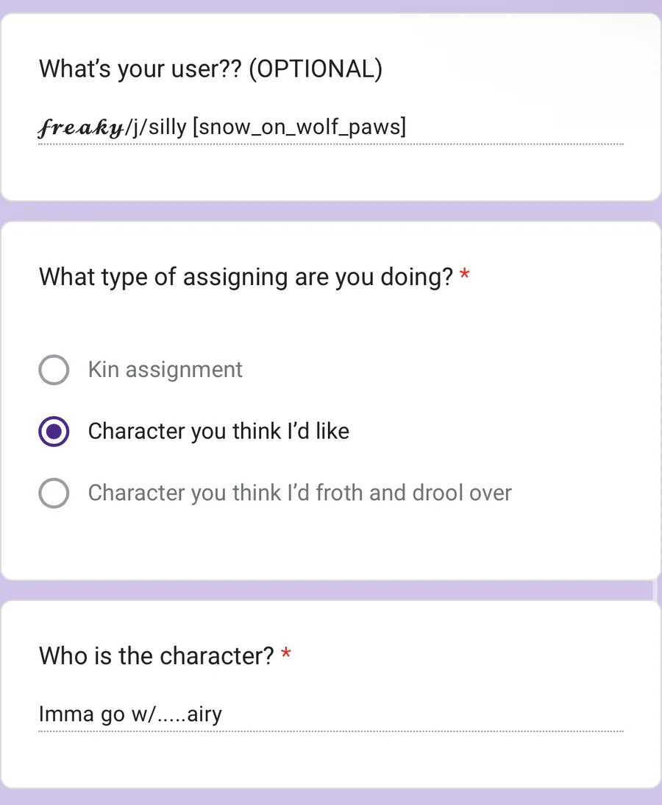The width and height of the screenshot is (662, 805).
Task: Click the dotted underline below the username answer
Action: tap(331, 144)
